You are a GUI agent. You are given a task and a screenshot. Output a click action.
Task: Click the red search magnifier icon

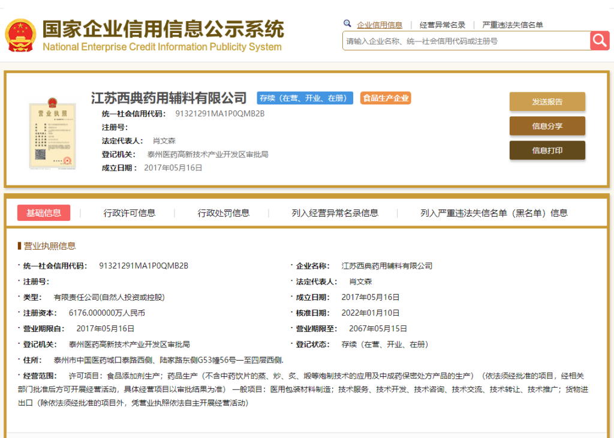(x=600, y=40)
